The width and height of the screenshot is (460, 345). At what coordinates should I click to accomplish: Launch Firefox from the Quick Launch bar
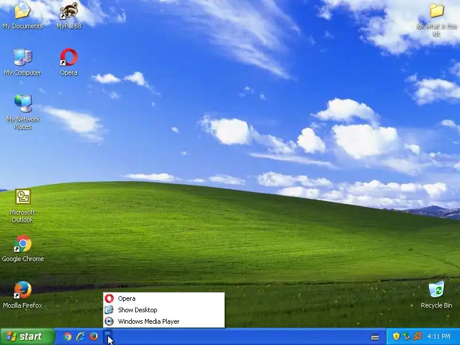pos(94,336)
